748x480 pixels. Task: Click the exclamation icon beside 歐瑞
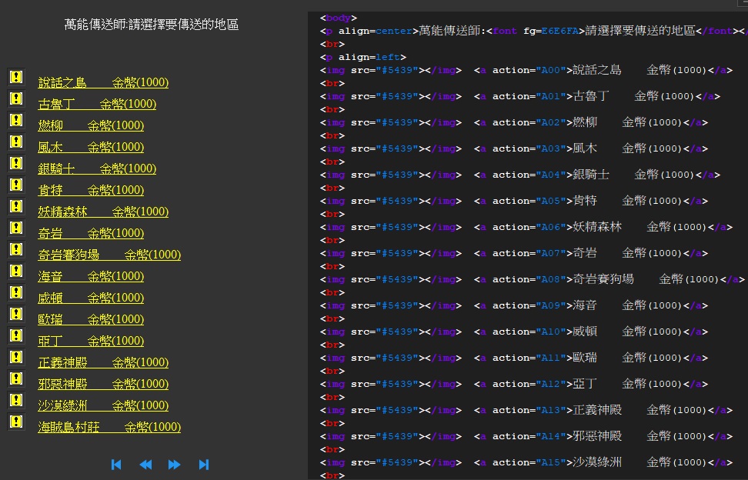pyautogui.click(x=16, y=314)
